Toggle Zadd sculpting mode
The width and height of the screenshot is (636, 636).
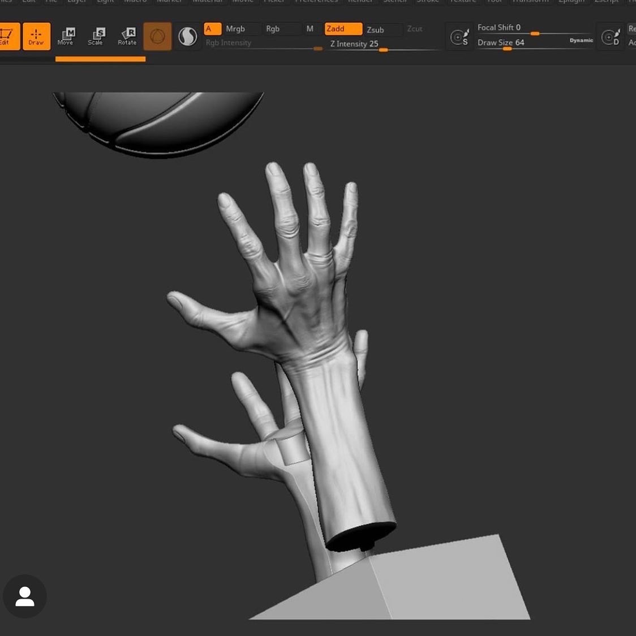[x=343, y=29]
